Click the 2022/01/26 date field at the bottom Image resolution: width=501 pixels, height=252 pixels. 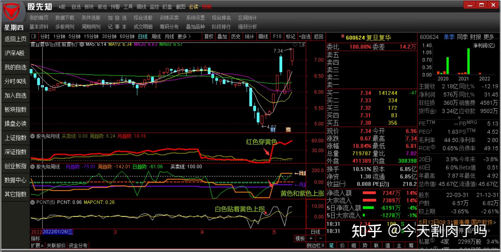(x=57, y=232)
